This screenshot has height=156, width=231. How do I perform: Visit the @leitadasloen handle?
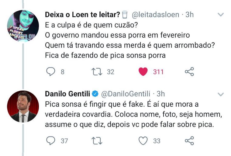coord(156,14)
